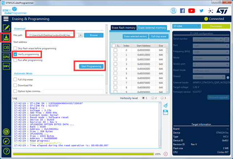Click the Firmware upgrade button
This screenshot has width=233, height=159.
pyautogui.click(x=218, y=97)
